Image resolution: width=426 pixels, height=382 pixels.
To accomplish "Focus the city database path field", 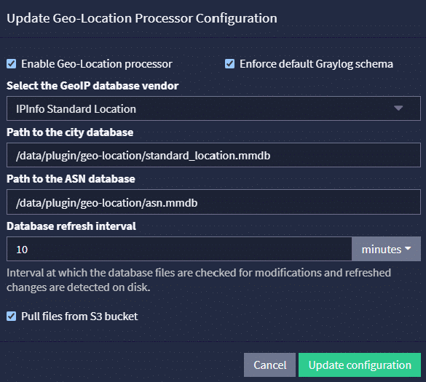I will tap(213, 155).
